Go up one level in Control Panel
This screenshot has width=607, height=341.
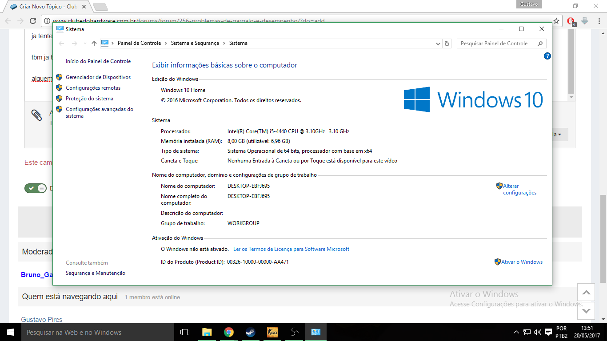(x=94, y=44)
